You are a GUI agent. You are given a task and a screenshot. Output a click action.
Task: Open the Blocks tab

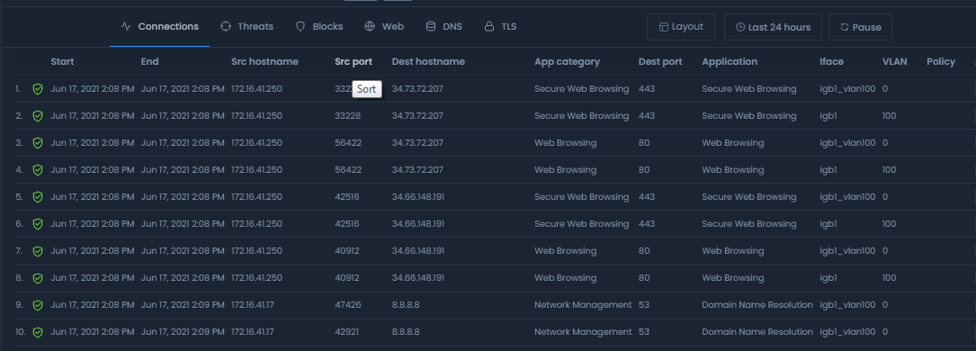[319, 27]
